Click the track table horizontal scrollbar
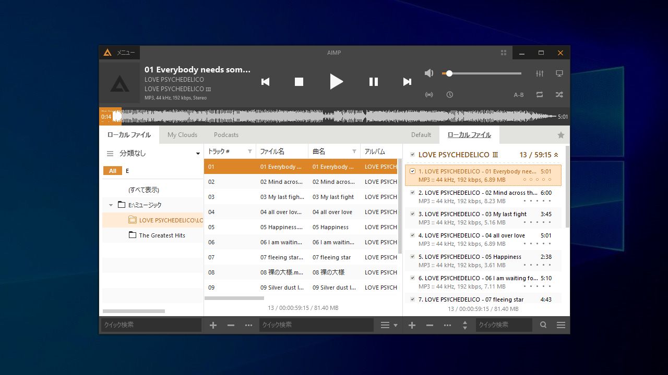The image size is (668, 375). [x=234, y=298]
